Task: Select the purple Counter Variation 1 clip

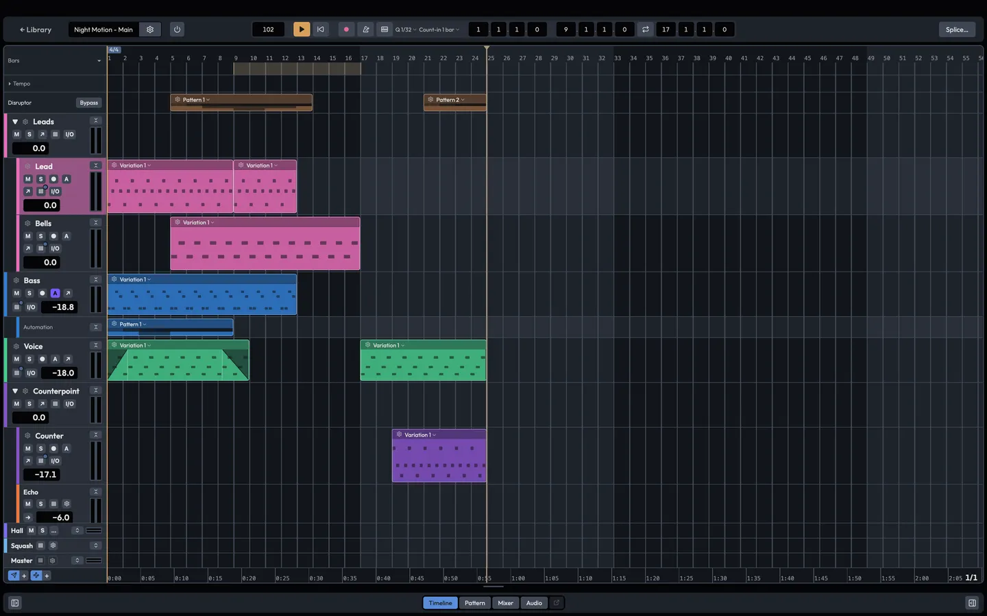Action: tap(439, 456)
